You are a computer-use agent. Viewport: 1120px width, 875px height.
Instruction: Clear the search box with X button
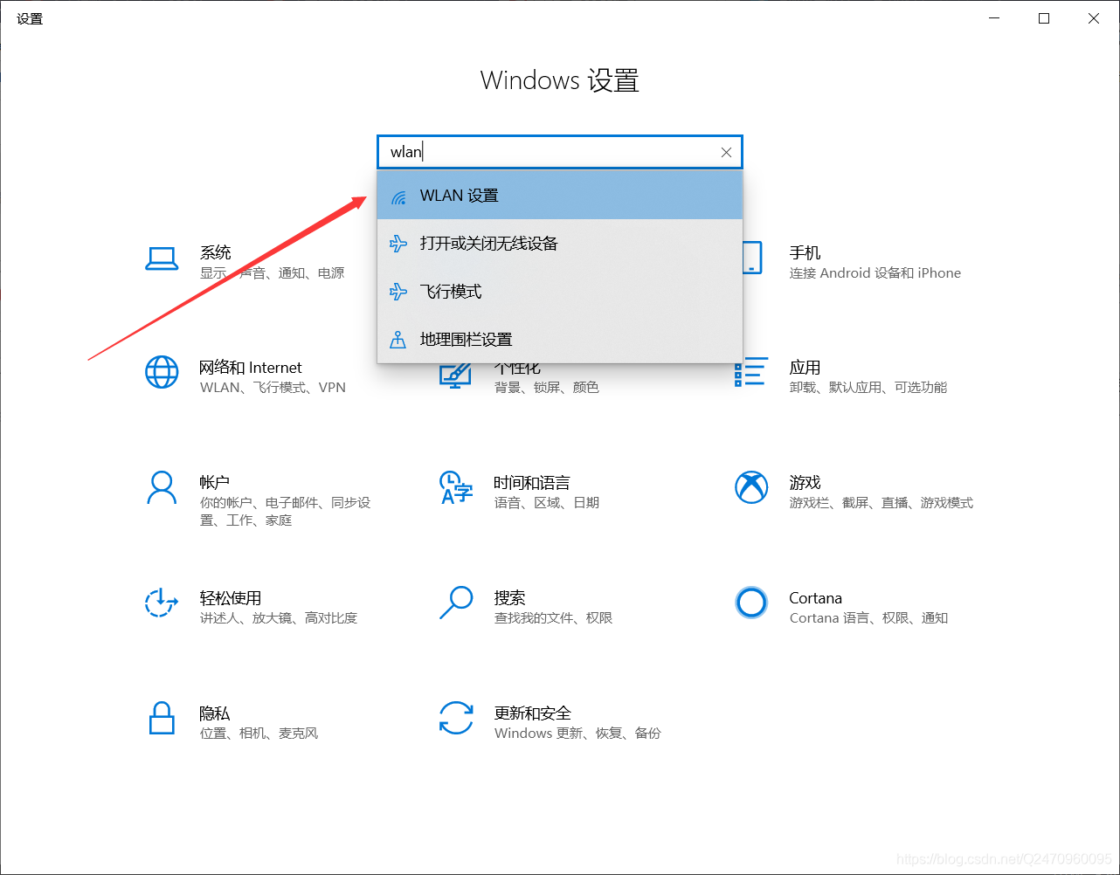(726, 152)
